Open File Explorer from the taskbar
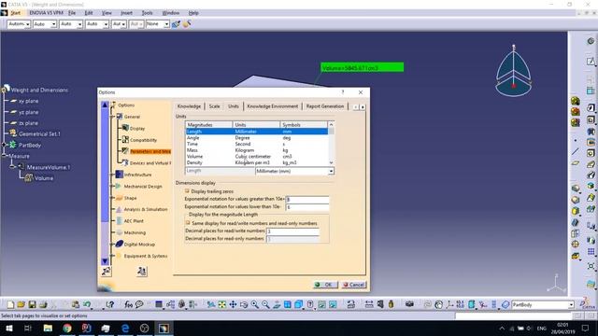This screenshot has width=598, height=336. point(48,328)
